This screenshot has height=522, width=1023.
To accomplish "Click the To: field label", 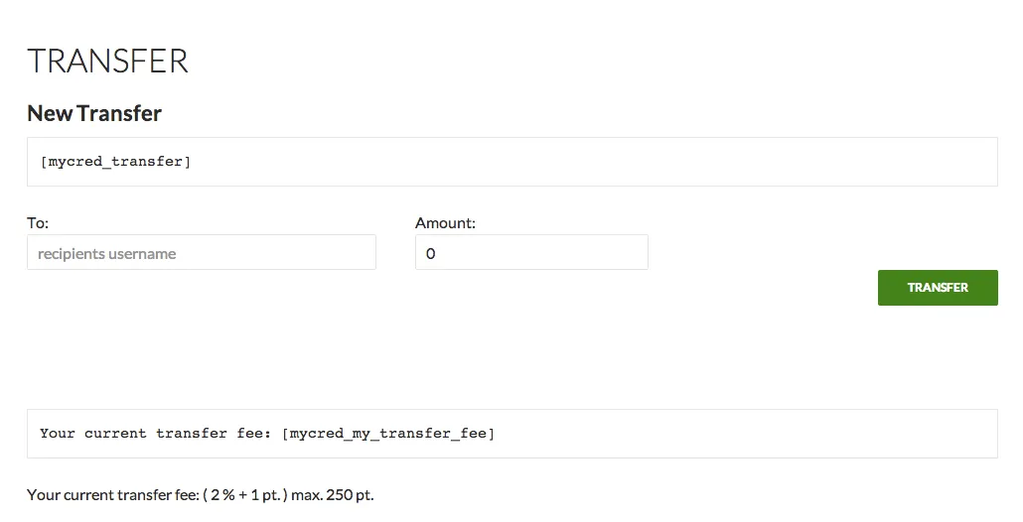I will (38, 223).
